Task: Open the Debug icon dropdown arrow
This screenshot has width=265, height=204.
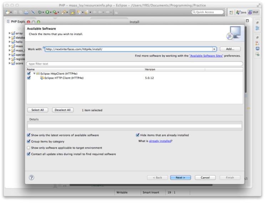Action: point(43,13)
